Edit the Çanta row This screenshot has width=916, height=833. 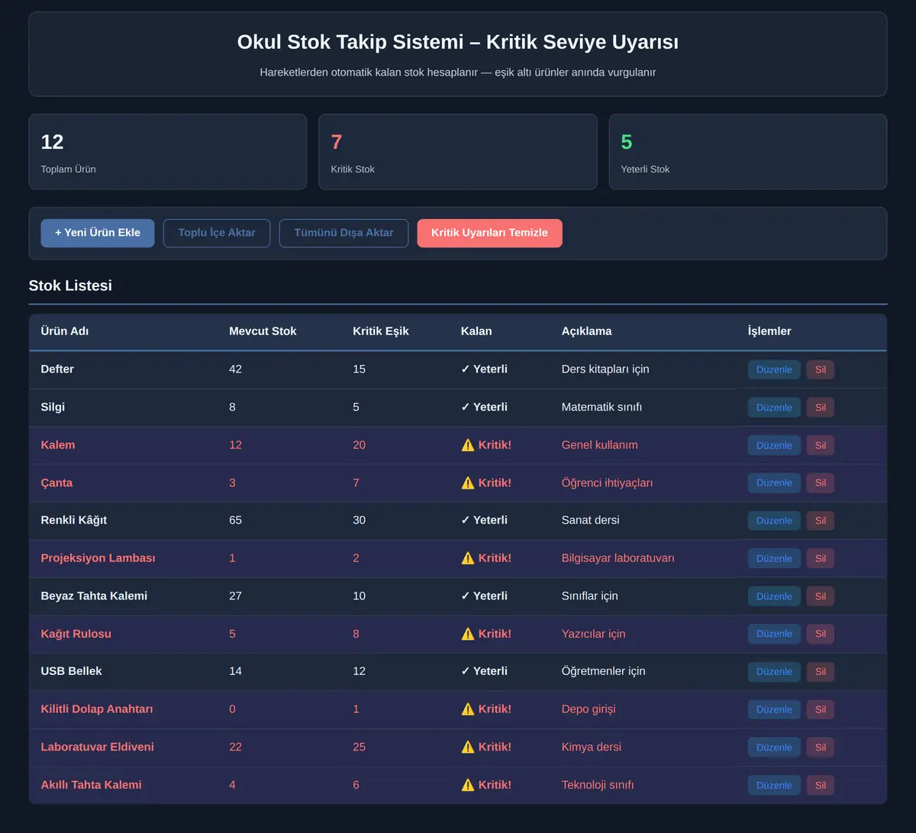tap(774, 483)
